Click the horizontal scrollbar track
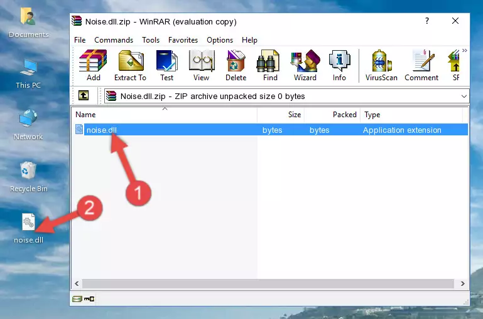The width and height of the screenshot is (483, 319). tap(268, 283)
